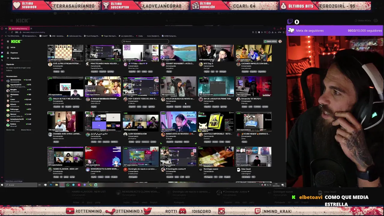The image size is (384, 216).
Task: Focus the Buscar search field on Kick
Action: pos(145,41)
